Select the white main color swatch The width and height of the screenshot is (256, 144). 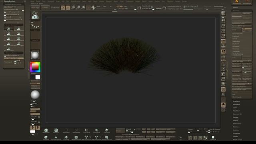click(x=38, y=77)
